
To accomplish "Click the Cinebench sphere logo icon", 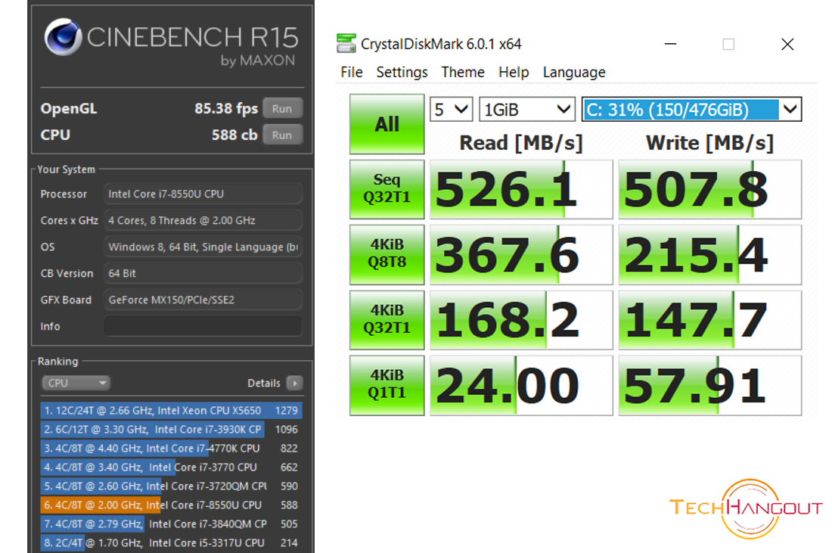I will pyautogui.click(x=63, y=37).
